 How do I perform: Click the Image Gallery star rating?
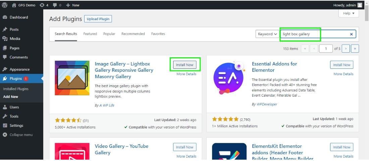coord(68,120)
